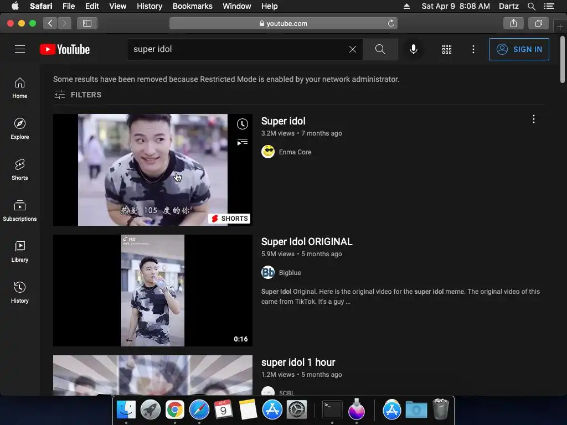Image resolution: width=567 pixels, height=425 pixels.
Task: Open Calendar from the Dock
Action: coord(223,410)
